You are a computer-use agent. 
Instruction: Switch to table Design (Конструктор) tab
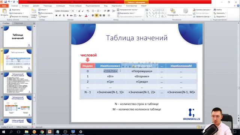click(132, 6)
